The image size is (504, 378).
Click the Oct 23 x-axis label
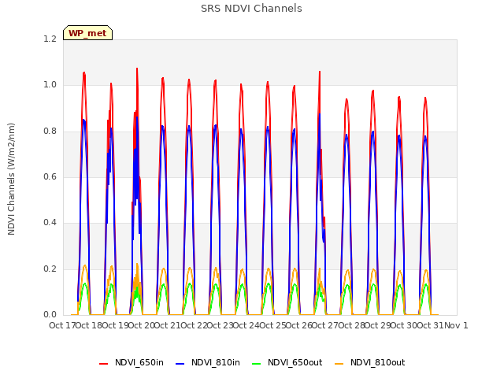coord(220,325)
